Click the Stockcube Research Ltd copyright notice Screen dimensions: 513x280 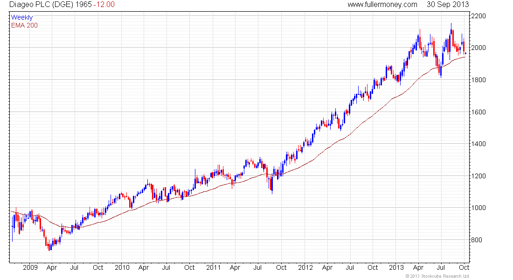tap(437, 276)
